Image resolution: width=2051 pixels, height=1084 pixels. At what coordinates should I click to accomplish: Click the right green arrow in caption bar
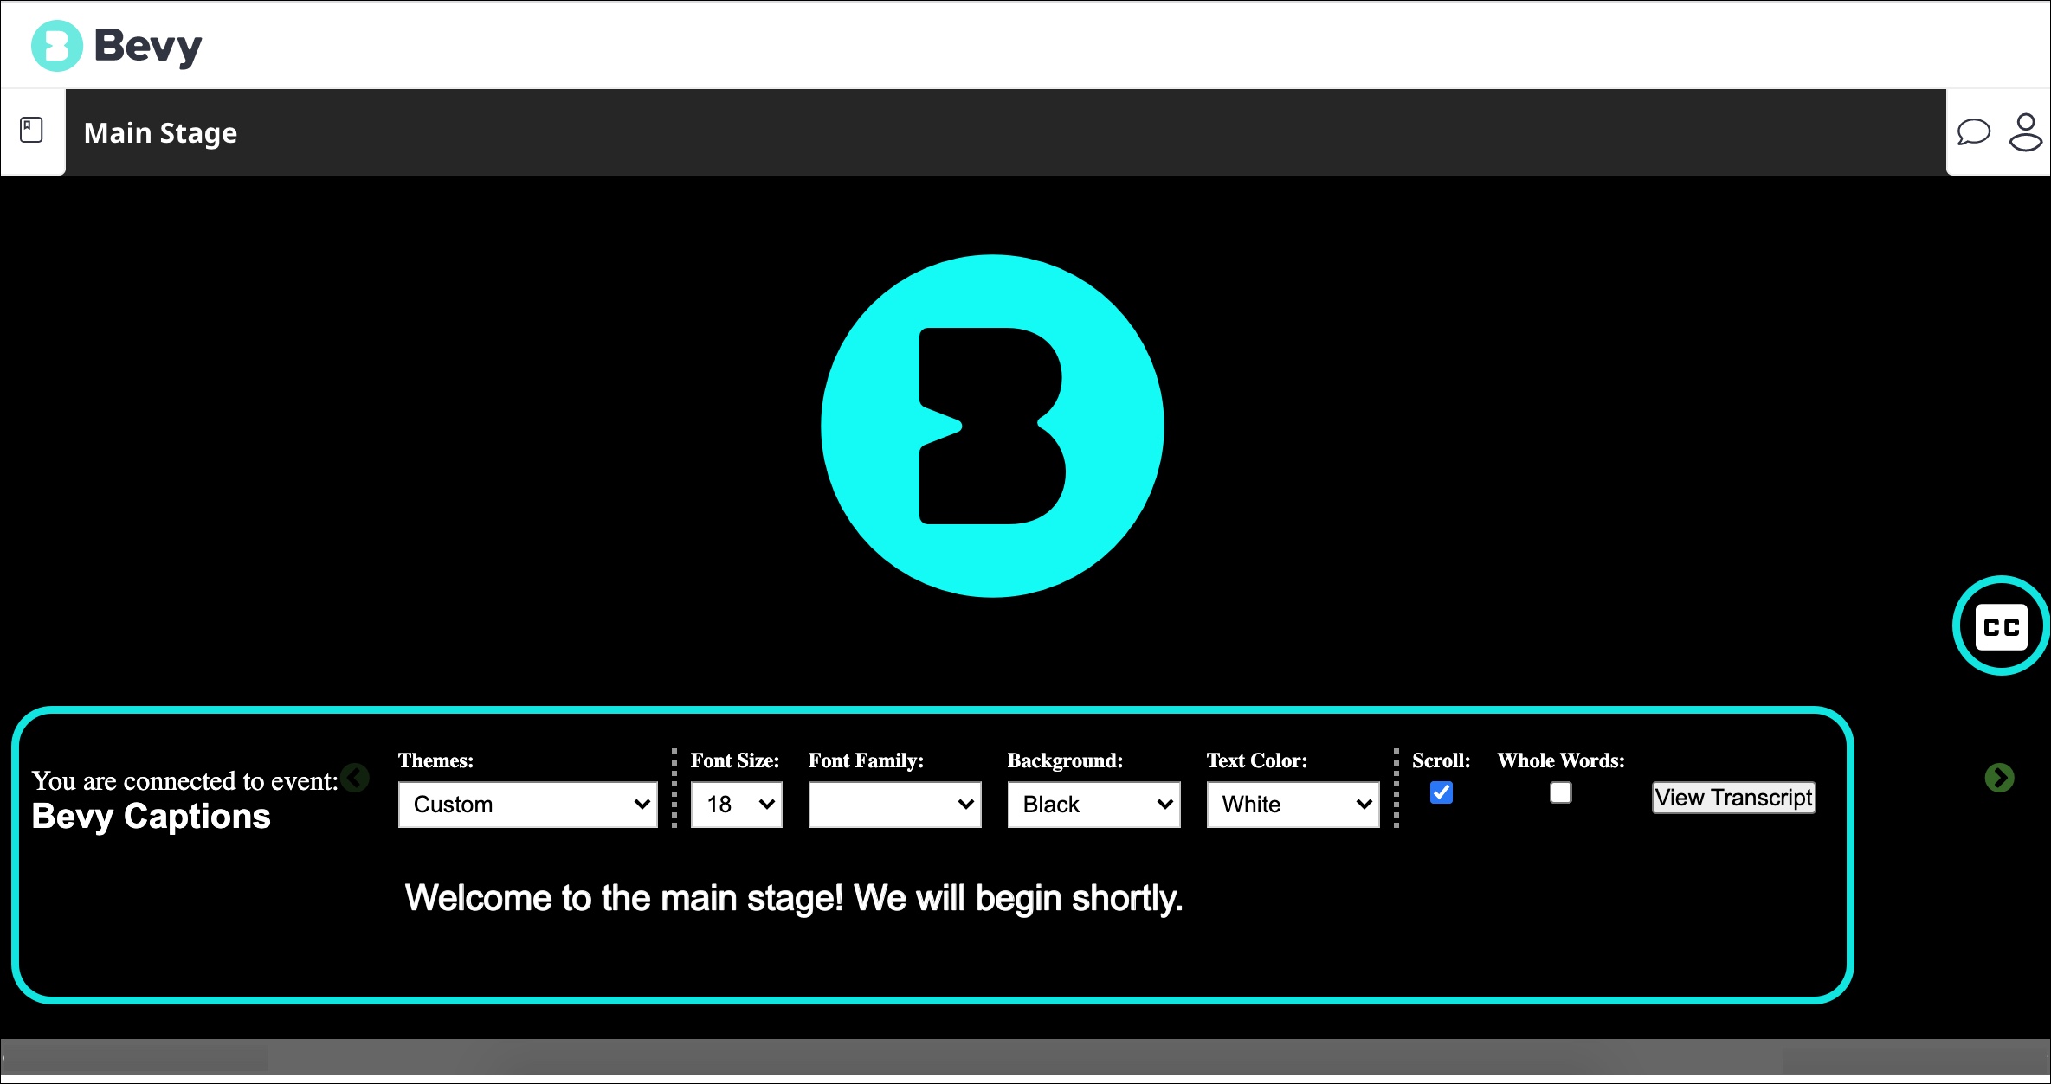click(x=1999, y=777)
